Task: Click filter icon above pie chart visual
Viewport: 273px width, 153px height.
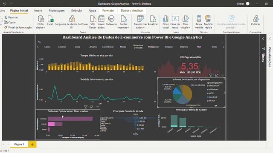Action: coord(211,75)
